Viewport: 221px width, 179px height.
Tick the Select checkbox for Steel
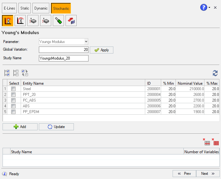[13, 89]
